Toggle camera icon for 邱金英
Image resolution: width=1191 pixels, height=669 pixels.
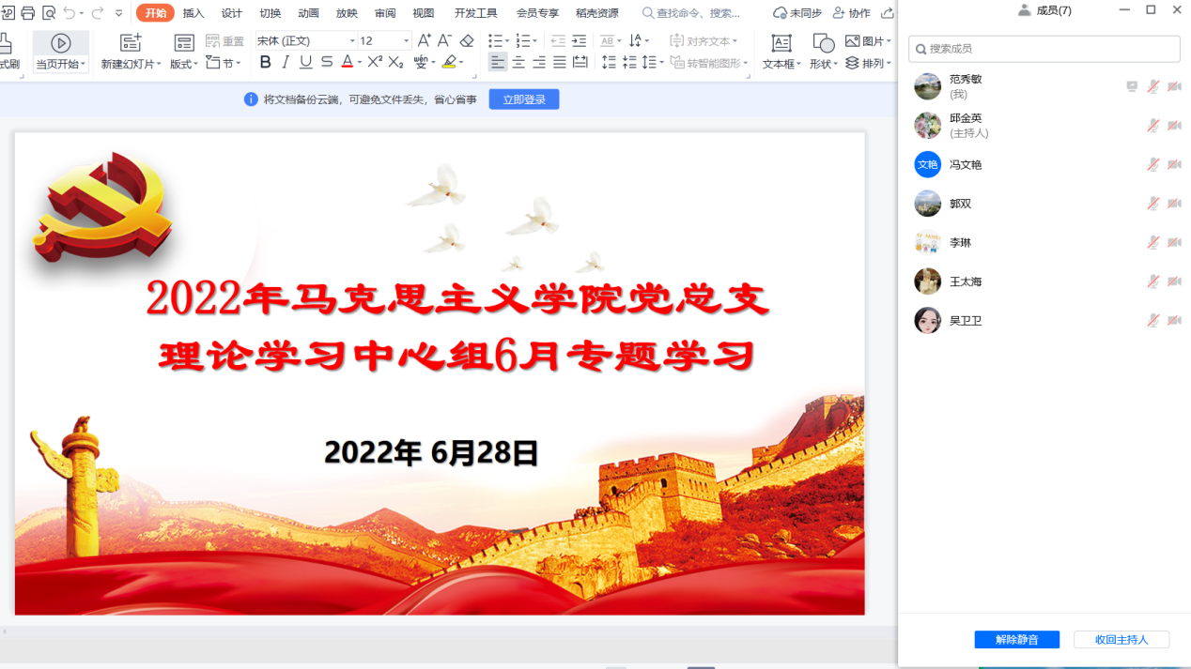point(1174,126)
